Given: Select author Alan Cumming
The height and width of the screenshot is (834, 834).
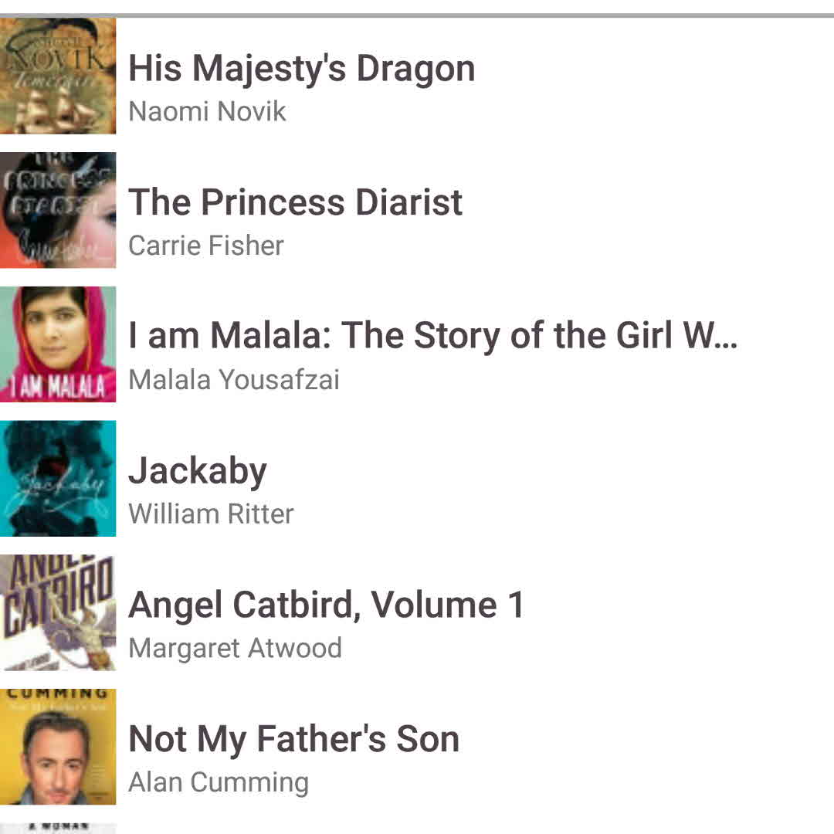Looking at the screenshot, I should pos(219,782).
